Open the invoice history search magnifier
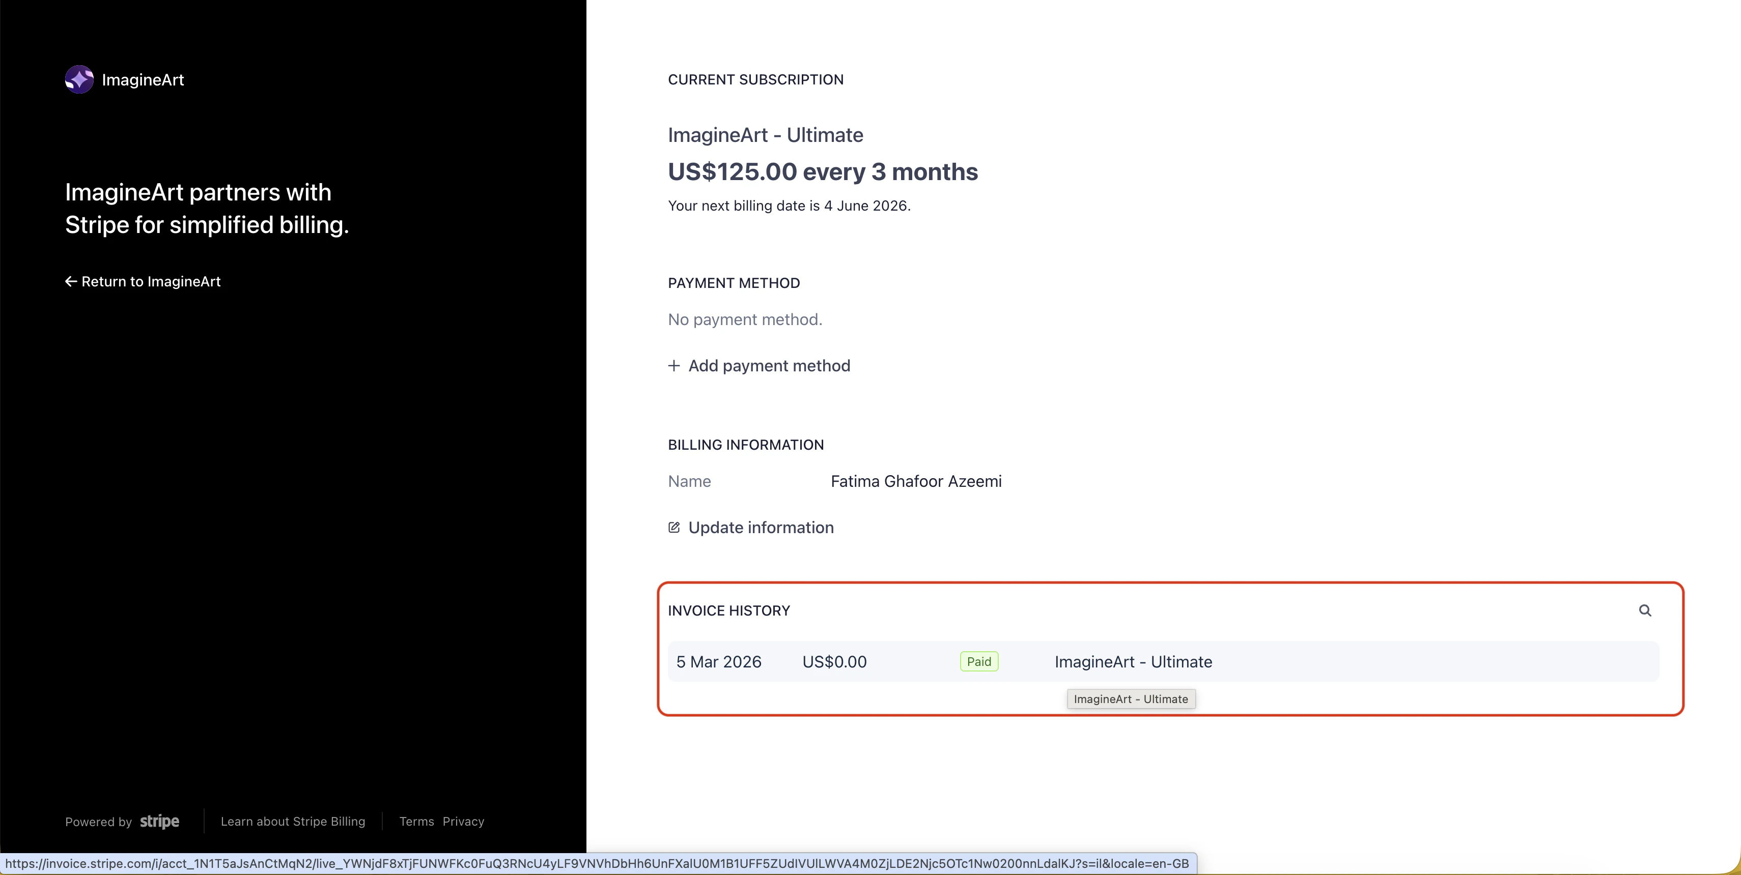Screen dimensions: 1741x875 1645,610
